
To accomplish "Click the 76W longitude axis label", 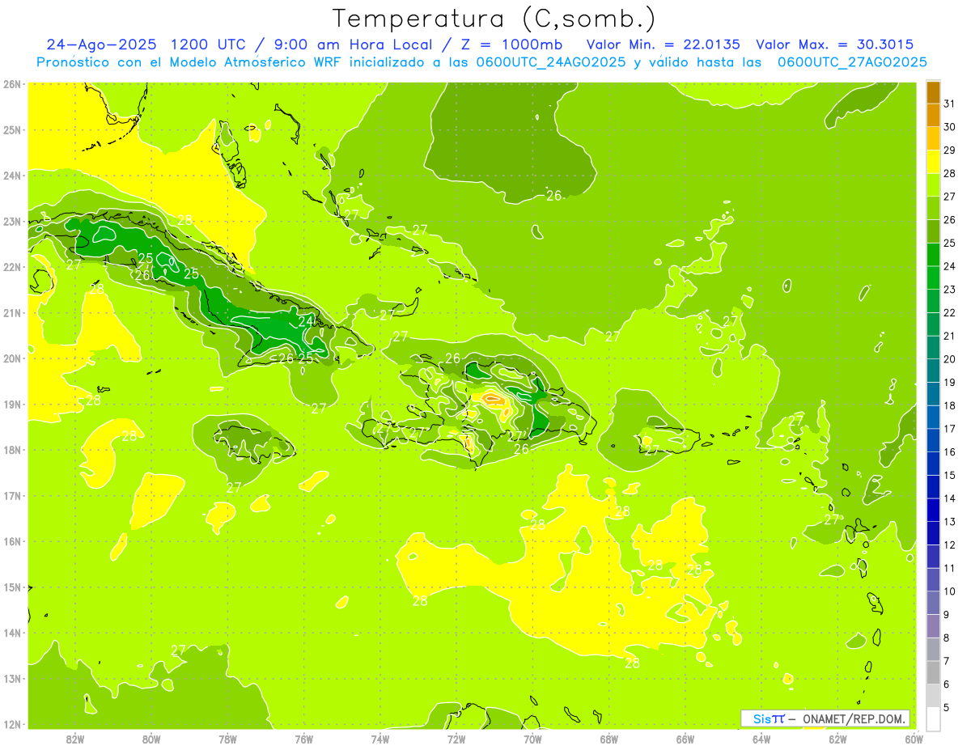I will click(303, 739).
